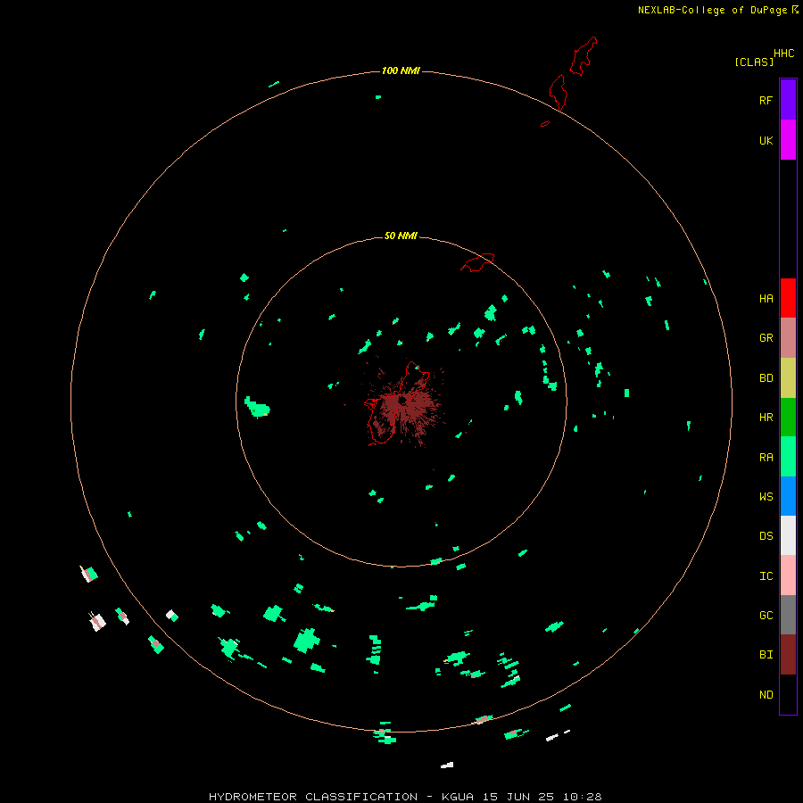Select the GC legend label
Viewport: 803px width, 803px height.
point(766,615)
